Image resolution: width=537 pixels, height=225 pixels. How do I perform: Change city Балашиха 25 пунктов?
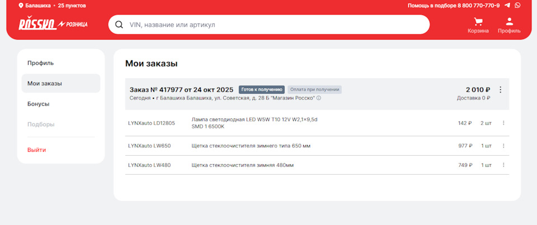tap(53, 6)
